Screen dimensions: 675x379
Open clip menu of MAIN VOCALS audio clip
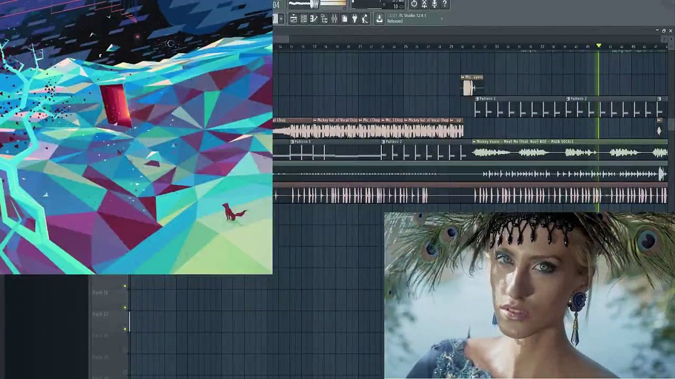pos(474,142)
